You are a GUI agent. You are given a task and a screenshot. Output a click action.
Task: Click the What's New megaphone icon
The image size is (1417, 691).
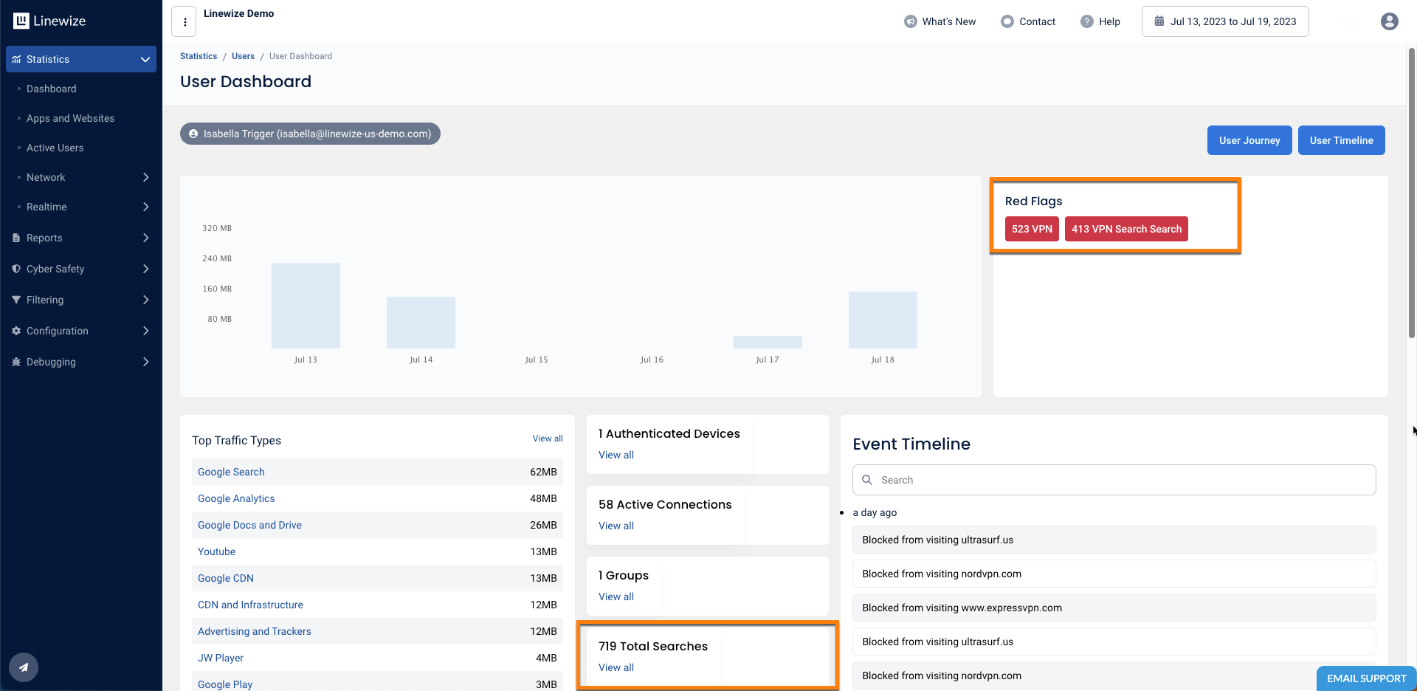[x=911, y=21]
